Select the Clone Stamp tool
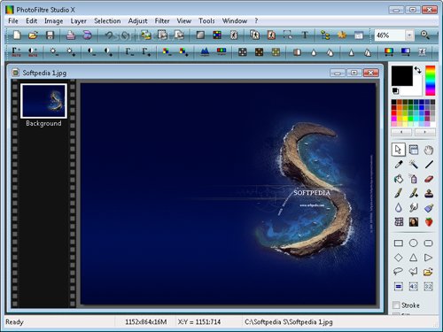Image resolution: width=443 pixels, height=332 pixels. point(429,193)
